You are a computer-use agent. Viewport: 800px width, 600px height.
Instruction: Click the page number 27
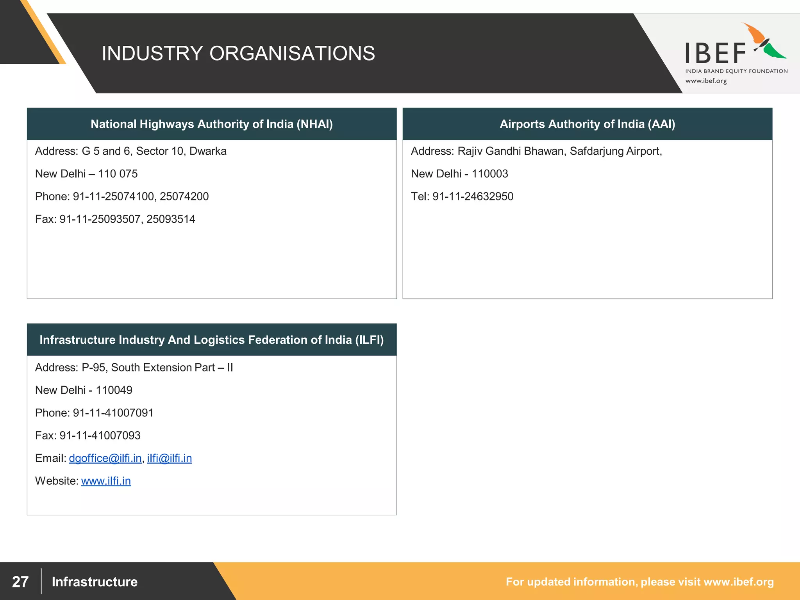pos(20,582)
